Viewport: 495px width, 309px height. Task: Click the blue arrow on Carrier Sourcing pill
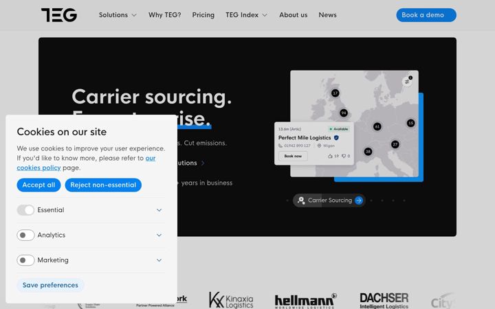pos(359,201)
